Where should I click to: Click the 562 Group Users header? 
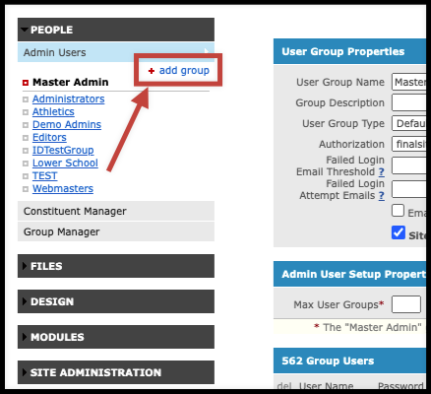[349, 361]
